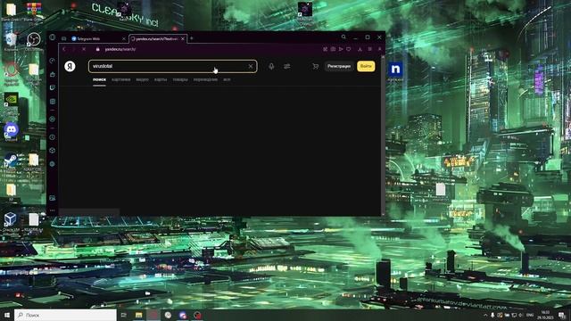Open the Windows Start menu
Screen dimensions: 571x321
pyautogui.click(x=7, y=315)
